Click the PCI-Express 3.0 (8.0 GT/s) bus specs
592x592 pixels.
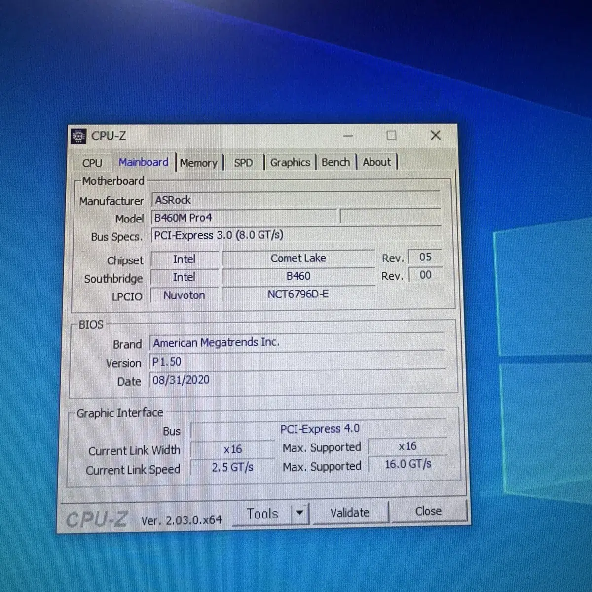tap(296, 235)
